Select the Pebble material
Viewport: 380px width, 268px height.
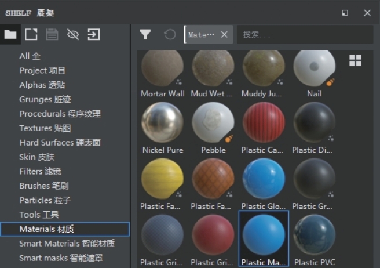213,128
